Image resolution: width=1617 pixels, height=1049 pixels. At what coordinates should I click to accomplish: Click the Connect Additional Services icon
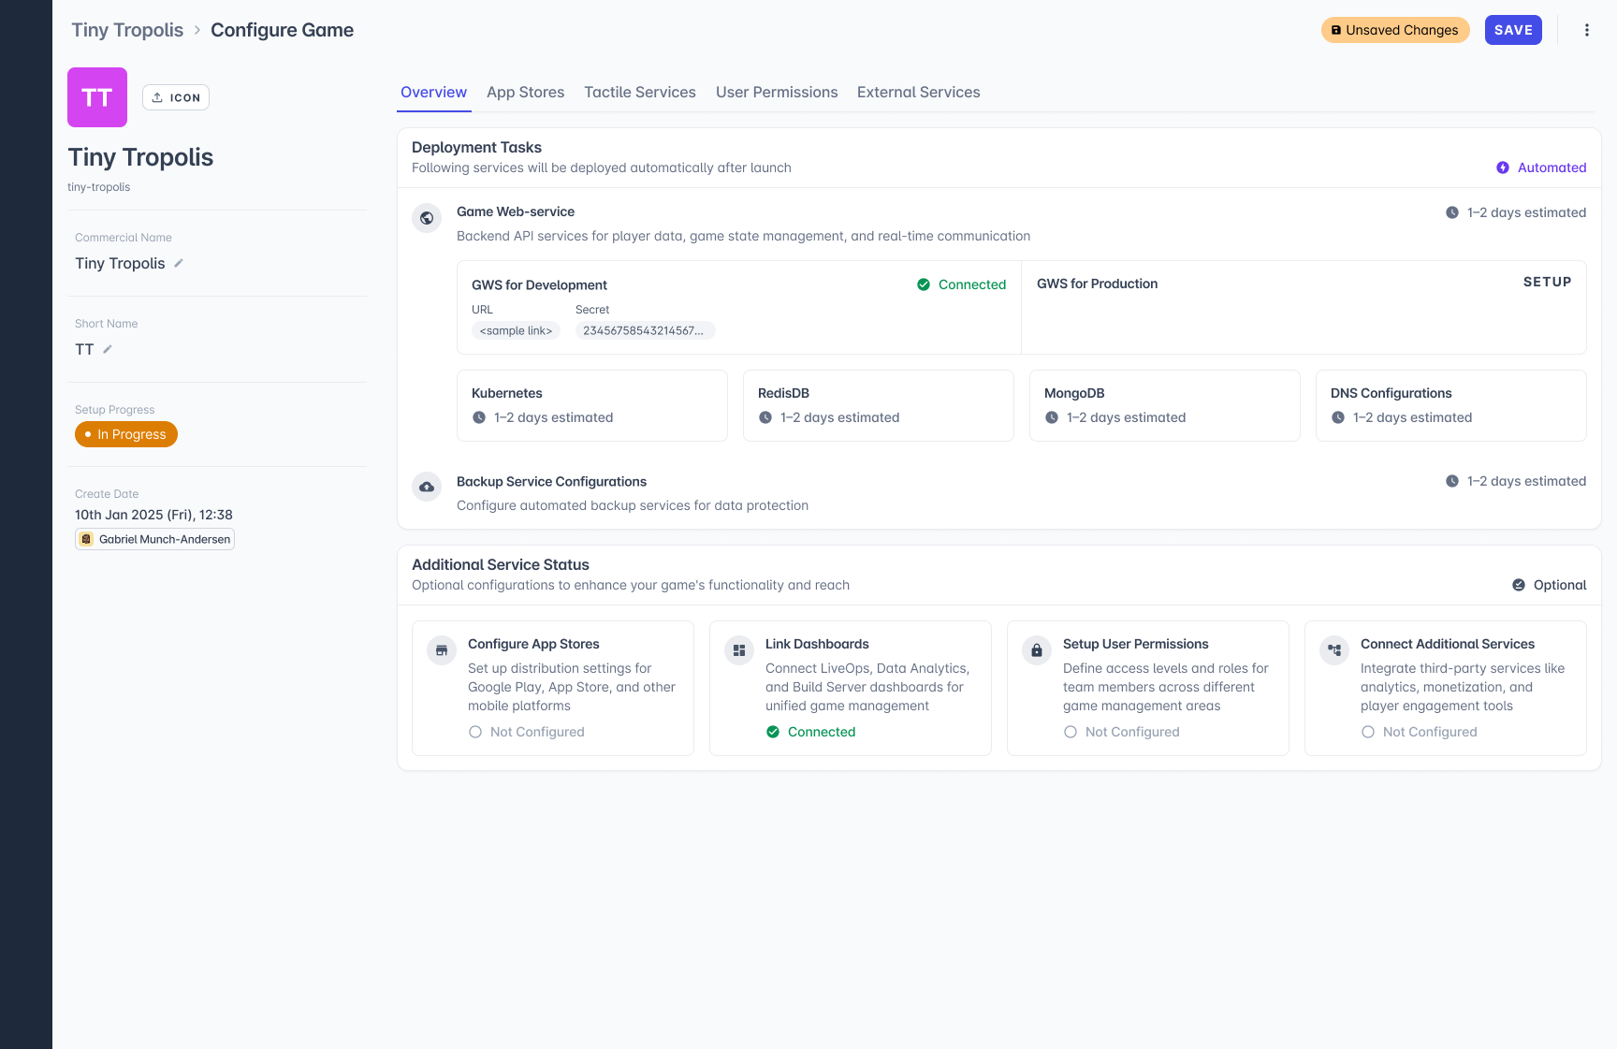1334,650
